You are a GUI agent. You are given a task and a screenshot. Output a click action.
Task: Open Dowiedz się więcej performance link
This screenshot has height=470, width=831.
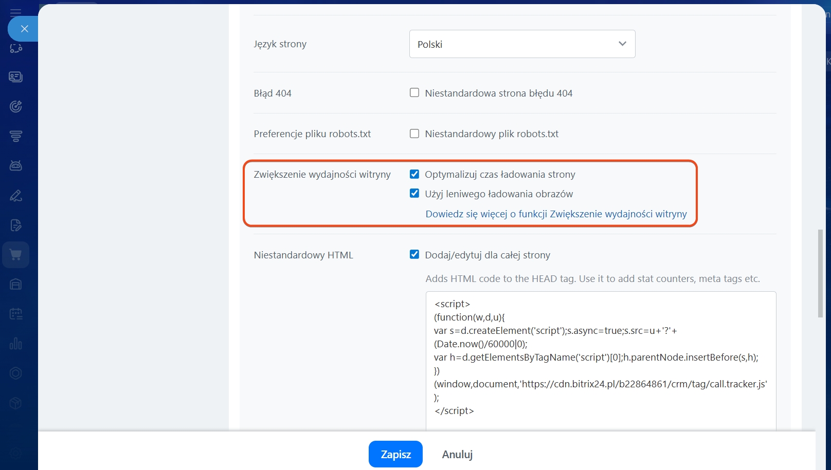(556, 214)
